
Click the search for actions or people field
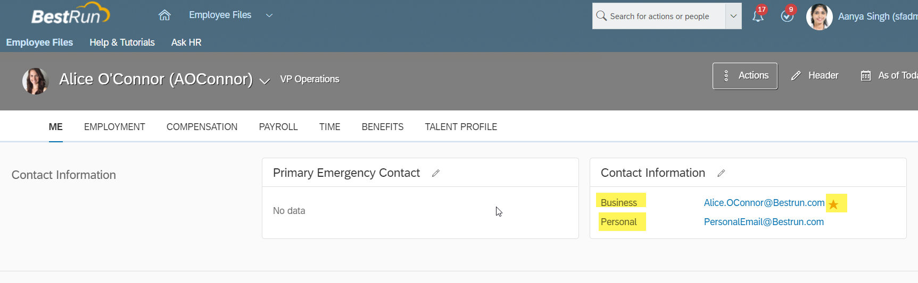click(659, 16)
